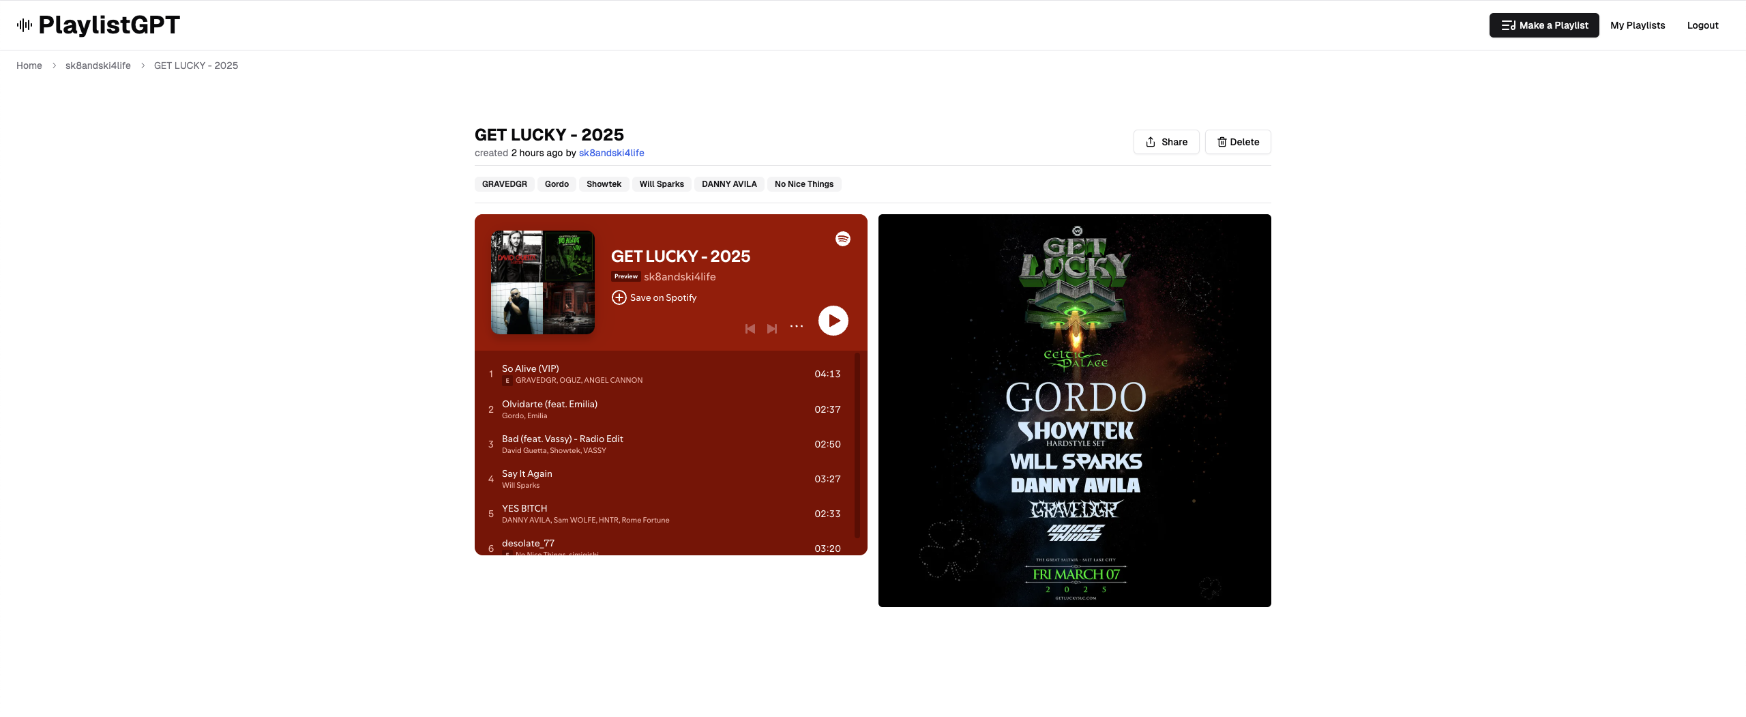
Task: Open the Get Lucky festival poster image
Action: [1075, 411]
